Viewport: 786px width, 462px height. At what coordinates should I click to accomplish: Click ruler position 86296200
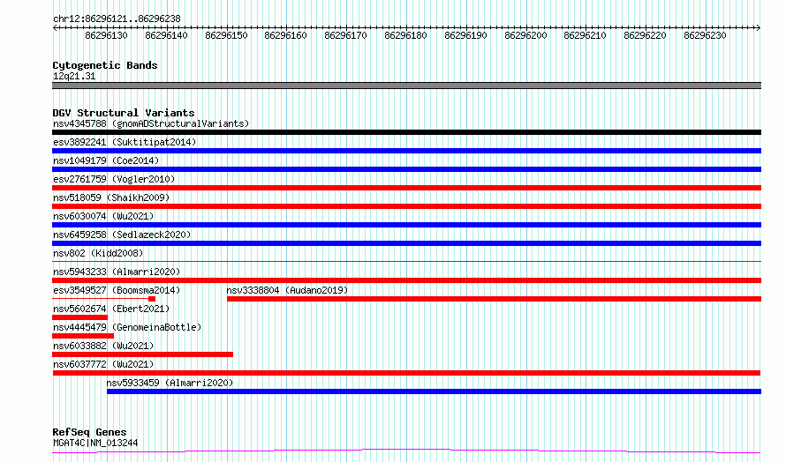pyautogui.click(x=525, y=35)
